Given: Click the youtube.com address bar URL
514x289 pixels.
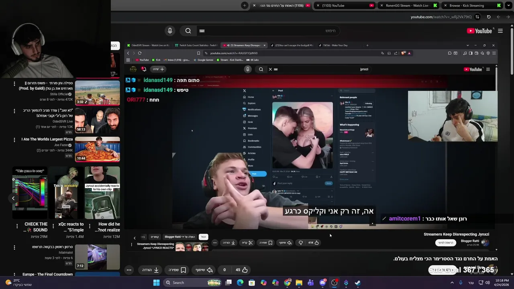Looking at the screenshot, I should click(x=441, y=17).
